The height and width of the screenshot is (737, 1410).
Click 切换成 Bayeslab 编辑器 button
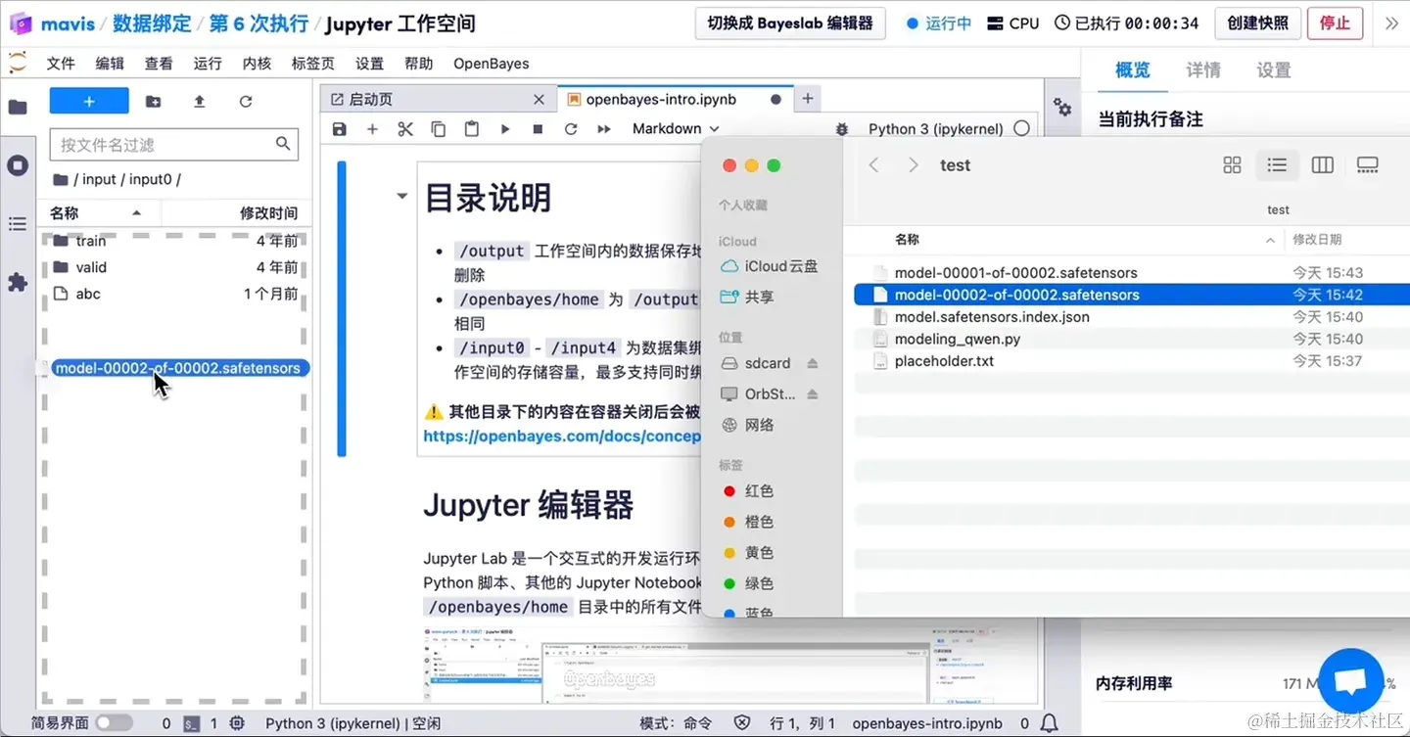click(790, 23)
